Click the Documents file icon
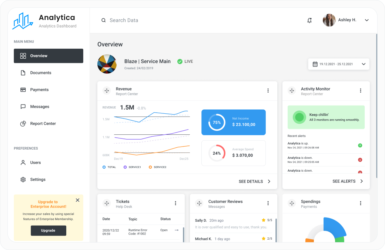This screenshot has width=385, height=250. [23, 73]
